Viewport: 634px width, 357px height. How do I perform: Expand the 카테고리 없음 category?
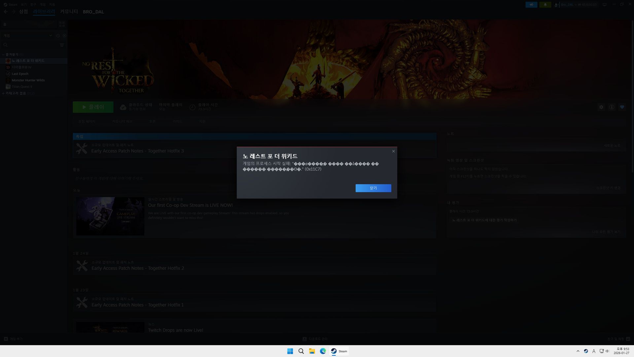pos(3,94)
